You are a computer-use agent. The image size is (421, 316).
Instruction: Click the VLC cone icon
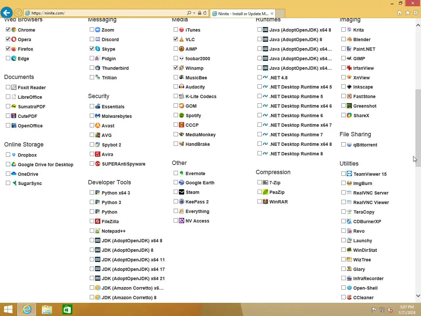(182, 39)
